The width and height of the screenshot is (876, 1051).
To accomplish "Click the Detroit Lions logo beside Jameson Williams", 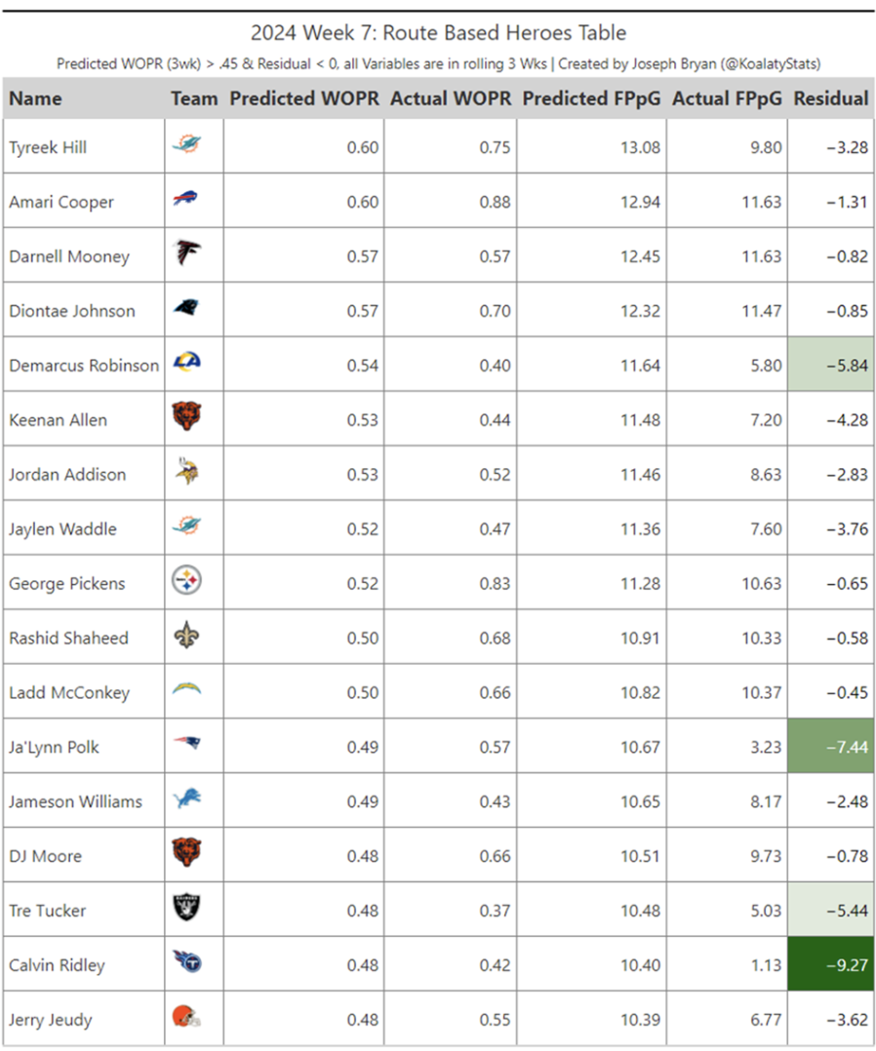I will point(185,801).
